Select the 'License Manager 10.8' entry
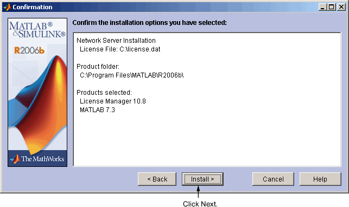The width and height of the screenshot is (349, 207). (x=113, y=101)
